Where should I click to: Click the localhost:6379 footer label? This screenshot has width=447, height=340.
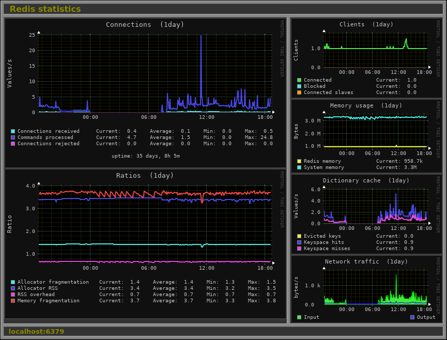click(37, 331)
